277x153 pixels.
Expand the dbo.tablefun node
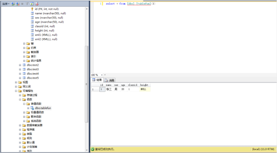coord(28,108)
